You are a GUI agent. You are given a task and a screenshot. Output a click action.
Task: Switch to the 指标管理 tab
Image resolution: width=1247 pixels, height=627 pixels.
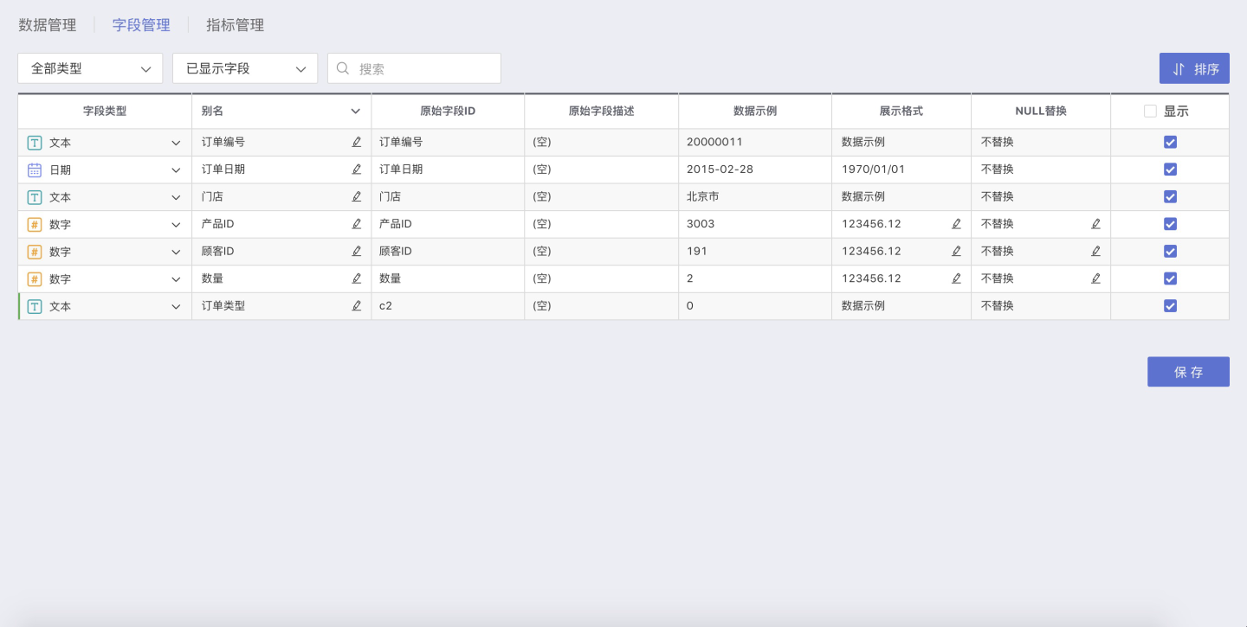click(235, 25)
